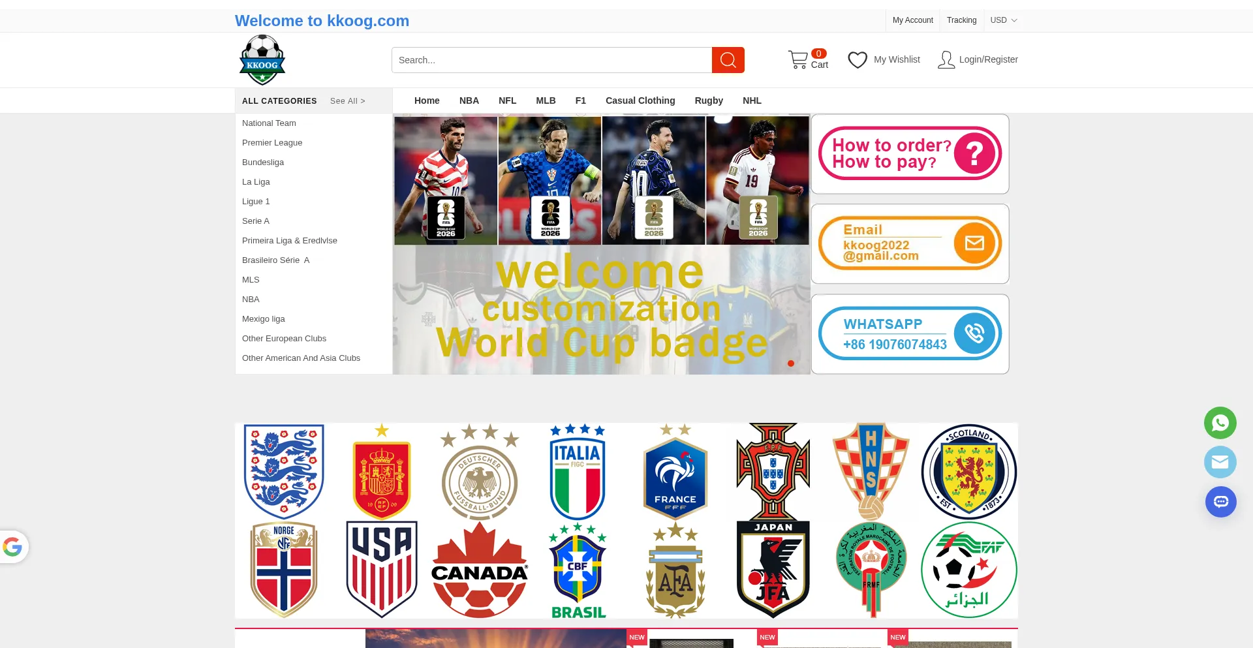This screenshot has width=1253, height=648.
Task: Click the Welcome to kkoog.com heading
Action: click(322, 21)
